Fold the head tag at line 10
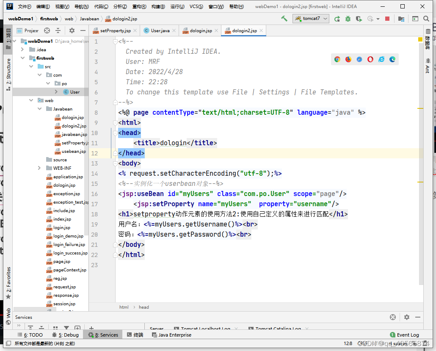 115,133
